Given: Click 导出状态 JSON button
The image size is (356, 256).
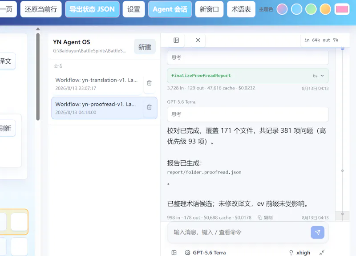Looking at the screenshot, I should click(x=92, y=9).
